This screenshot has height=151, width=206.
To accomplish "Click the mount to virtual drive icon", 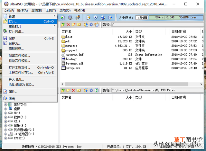I will click(x=63, y=17).
